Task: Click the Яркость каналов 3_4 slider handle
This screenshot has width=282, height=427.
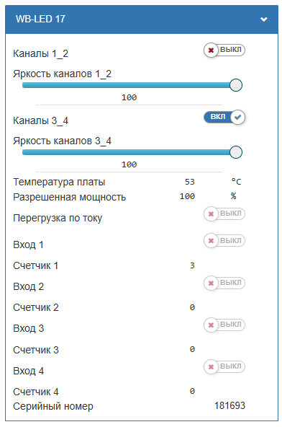Action: (x=235, y=152)
